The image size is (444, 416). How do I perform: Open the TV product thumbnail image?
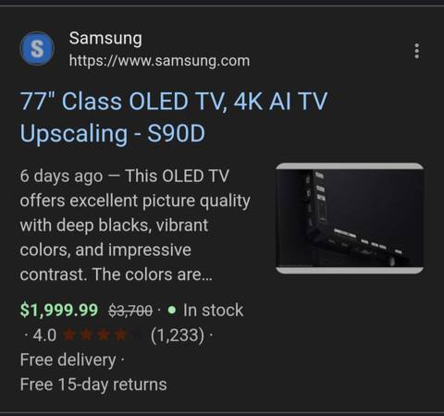point(350,218)
